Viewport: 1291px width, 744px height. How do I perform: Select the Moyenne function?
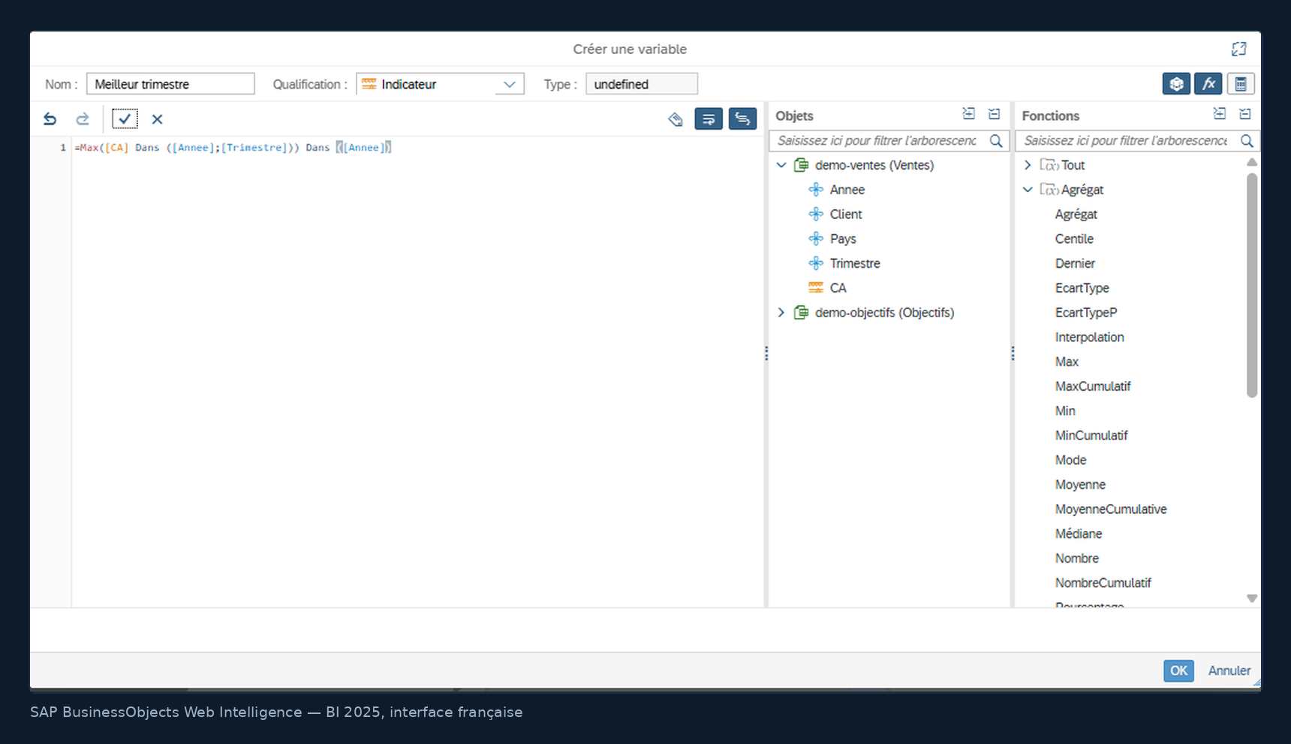(x=1080, y=484)
